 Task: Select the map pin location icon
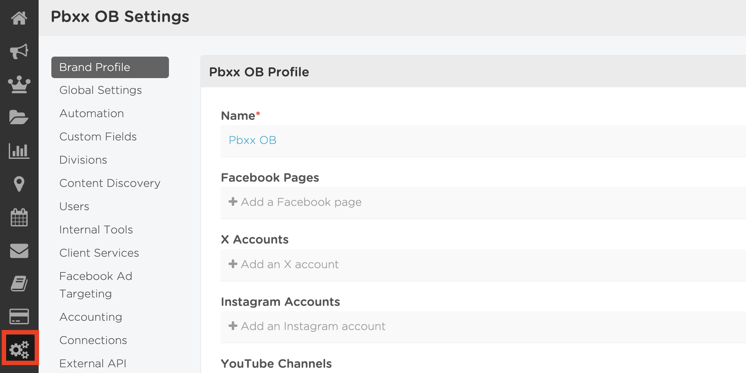(x=19, y=184)
